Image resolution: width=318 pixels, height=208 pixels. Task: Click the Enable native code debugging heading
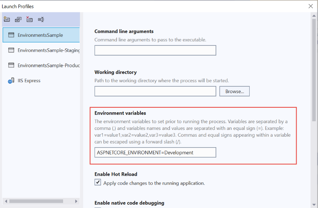(x=130, y=203)
